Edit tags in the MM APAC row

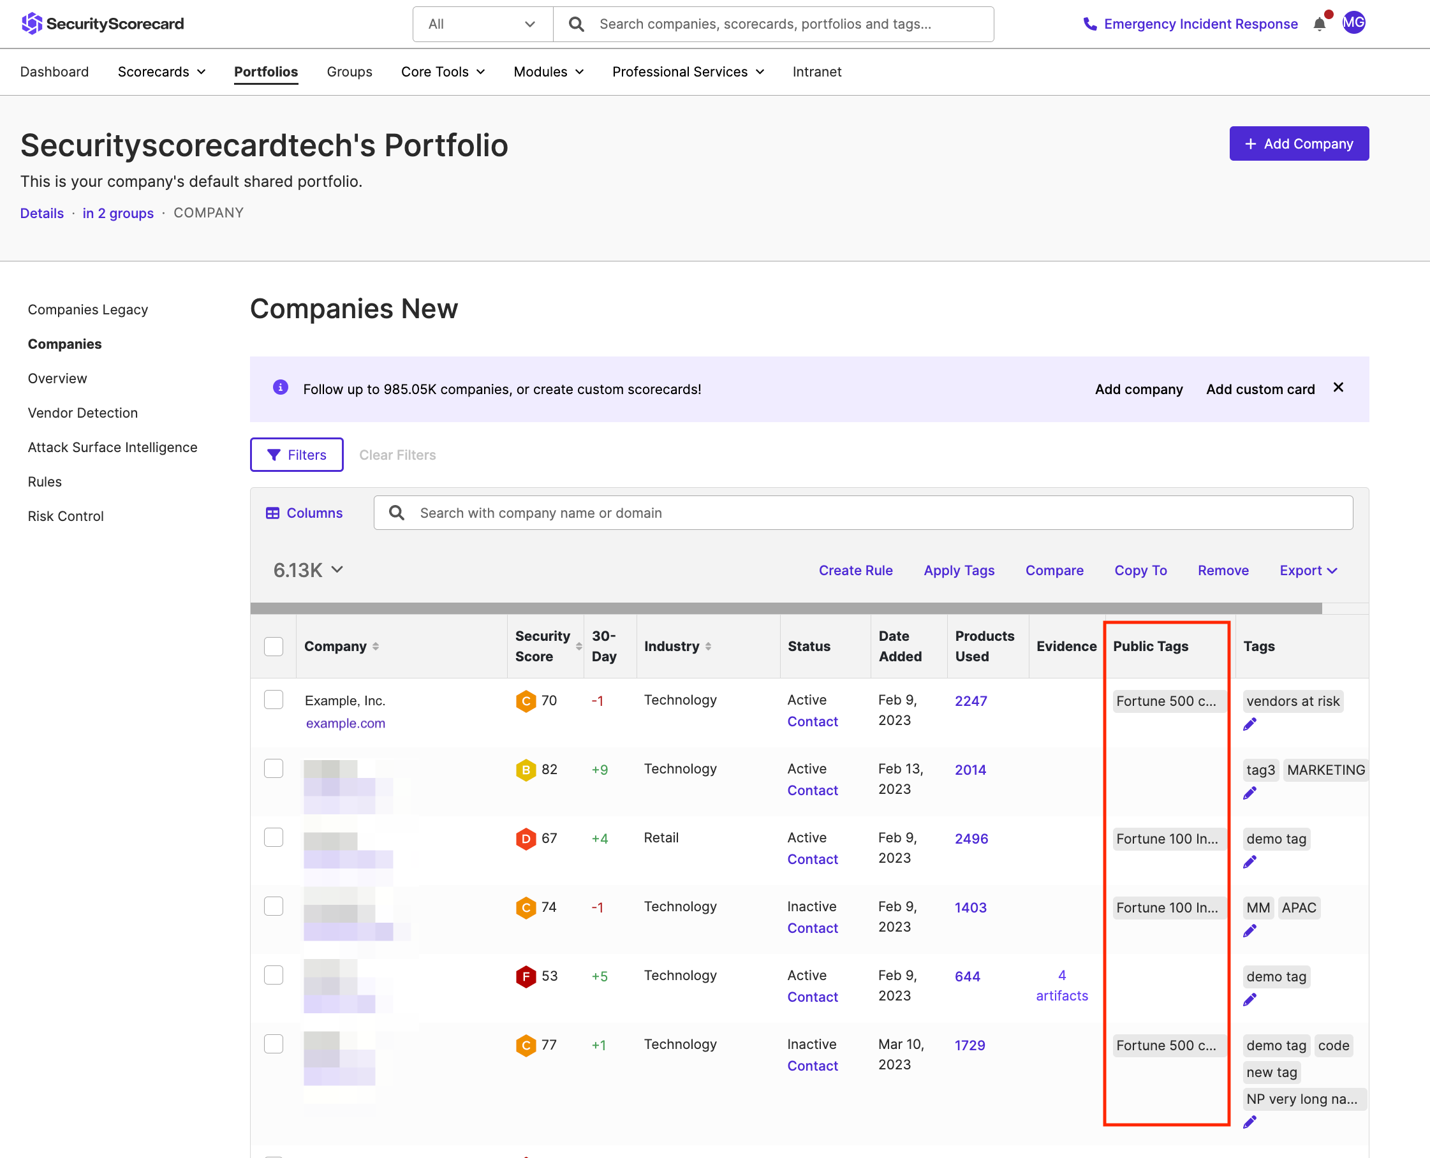(x=1250, y=931)
